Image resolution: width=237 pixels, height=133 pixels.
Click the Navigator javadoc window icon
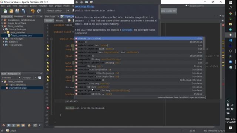pos(40,78)
